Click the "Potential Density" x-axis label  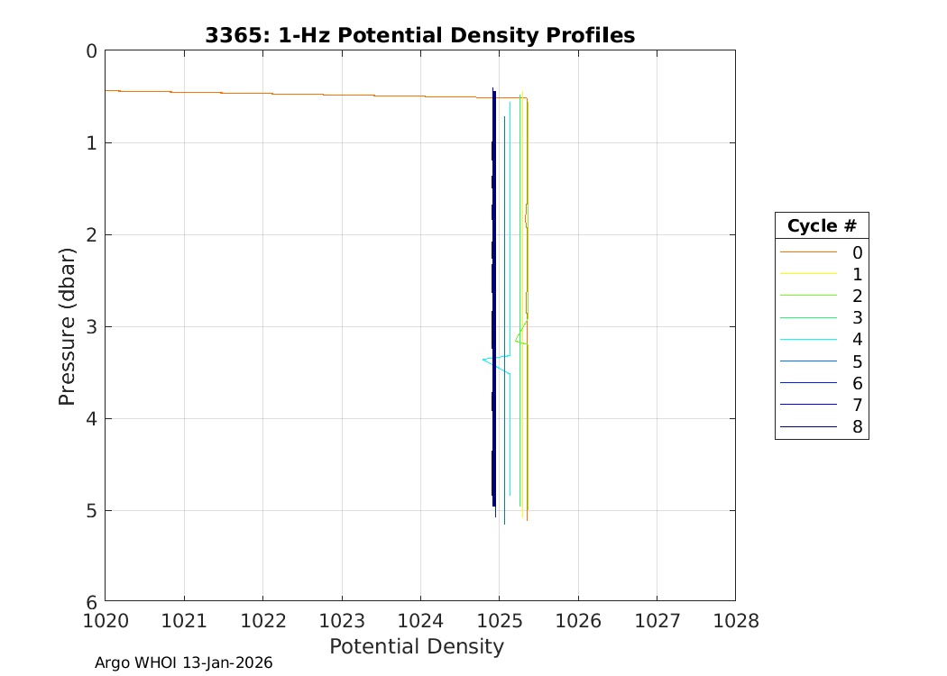[416, 646]
